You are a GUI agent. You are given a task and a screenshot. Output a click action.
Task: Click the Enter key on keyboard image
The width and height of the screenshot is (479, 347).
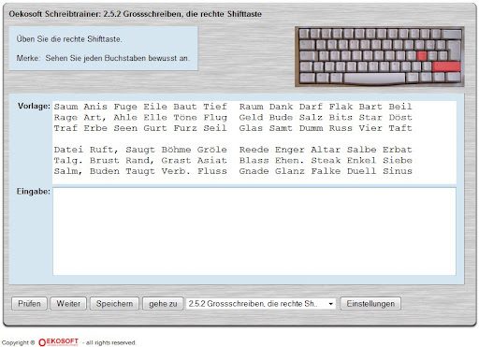pyautogui.click(x=455, y=50)
